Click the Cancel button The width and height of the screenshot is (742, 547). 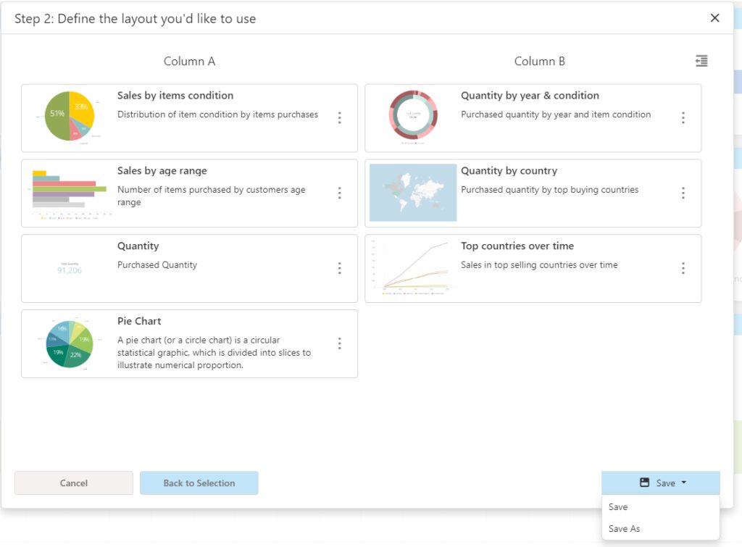(73, 483)
